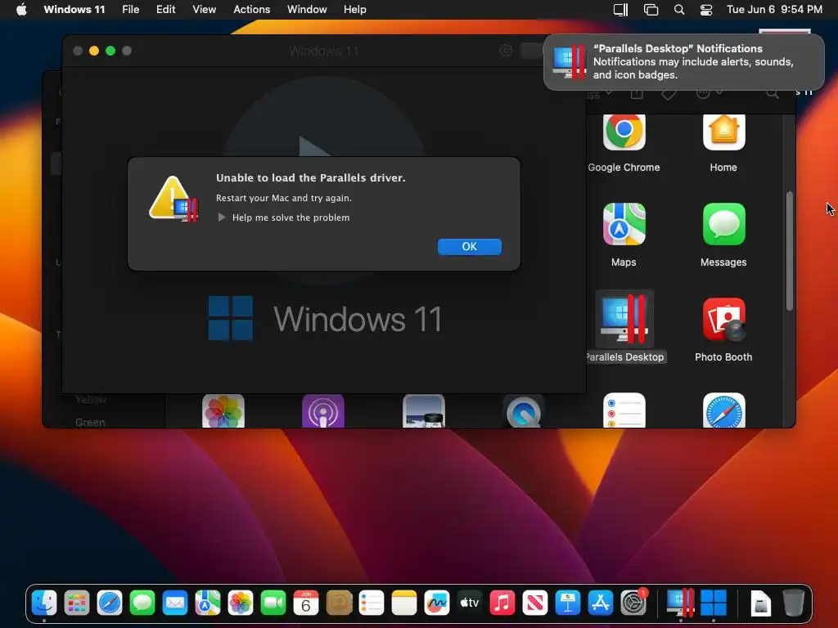Select the Green tag in Finder sidebar
Viewport: 838px width, 628px height.
pos(90,422)
